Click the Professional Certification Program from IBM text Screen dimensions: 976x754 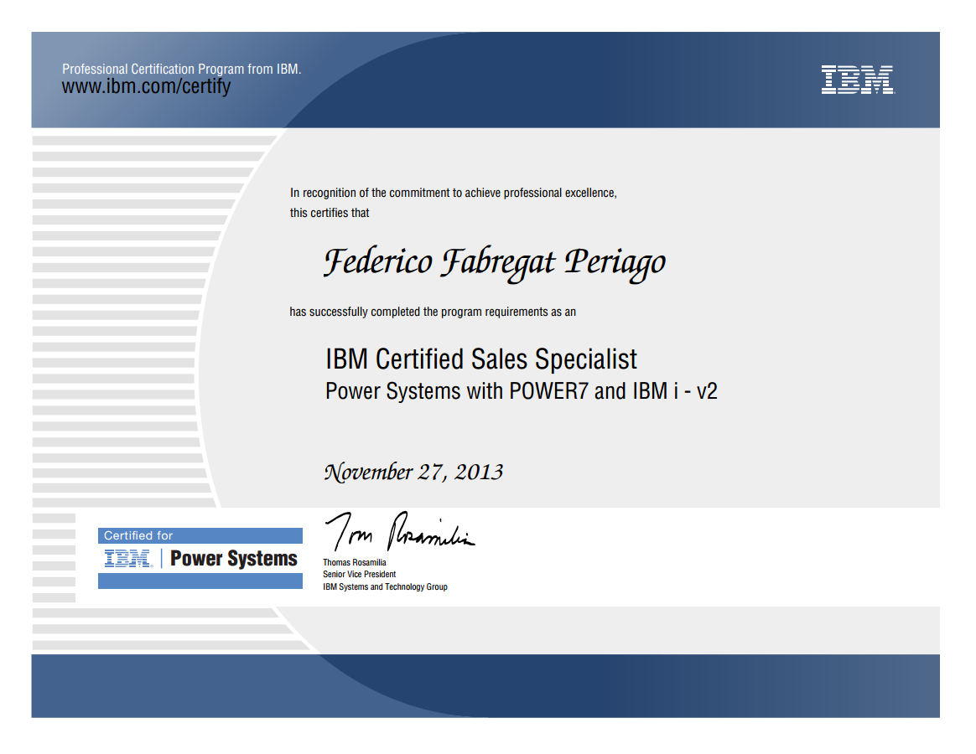click(181, 70)
